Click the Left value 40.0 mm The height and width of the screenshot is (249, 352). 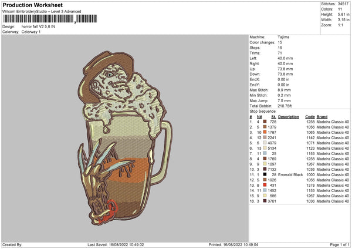285,58
